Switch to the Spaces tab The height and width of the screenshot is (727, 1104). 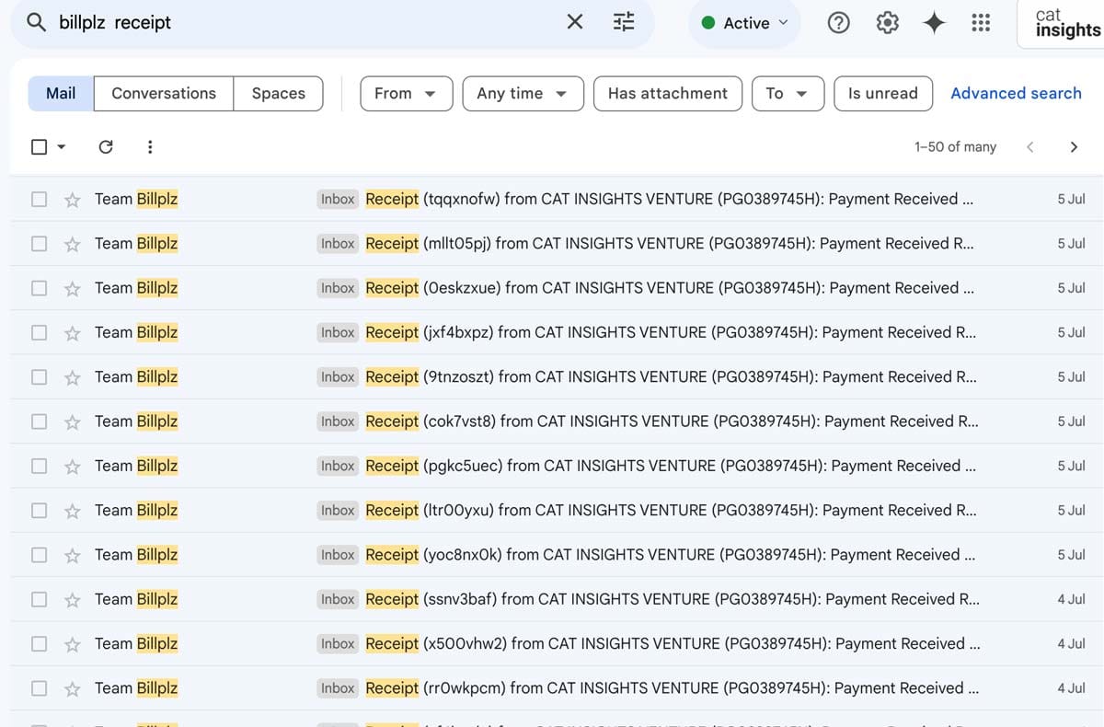click(x=279, y=93)
